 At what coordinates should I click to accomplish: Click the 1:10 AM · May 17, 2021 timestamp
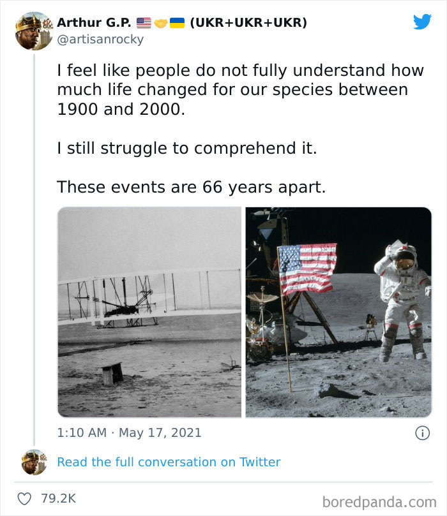(129, 432)
